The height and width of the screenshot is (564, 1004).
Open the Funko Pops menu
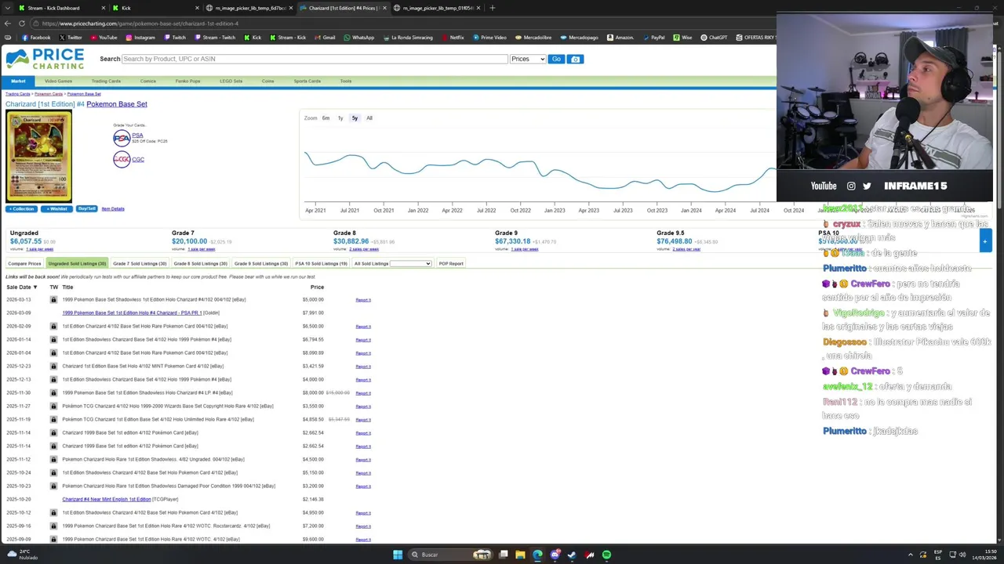(187, 81)
